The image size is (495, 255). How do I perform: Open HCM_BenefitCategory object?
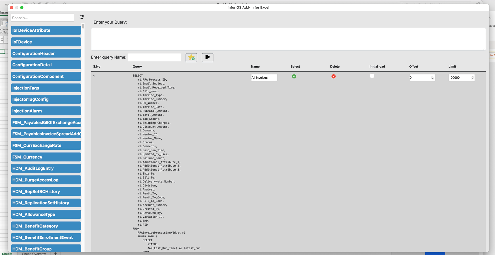coord(46,226)
